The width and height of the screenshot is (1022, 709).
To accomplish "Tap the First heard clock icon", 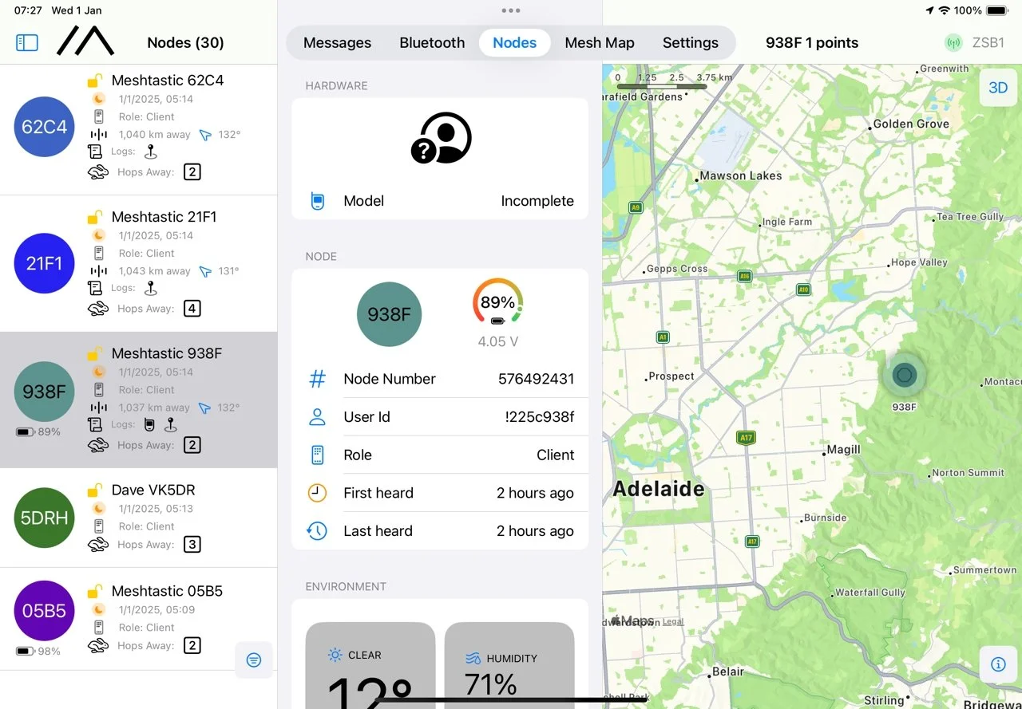I will point(317,493).
